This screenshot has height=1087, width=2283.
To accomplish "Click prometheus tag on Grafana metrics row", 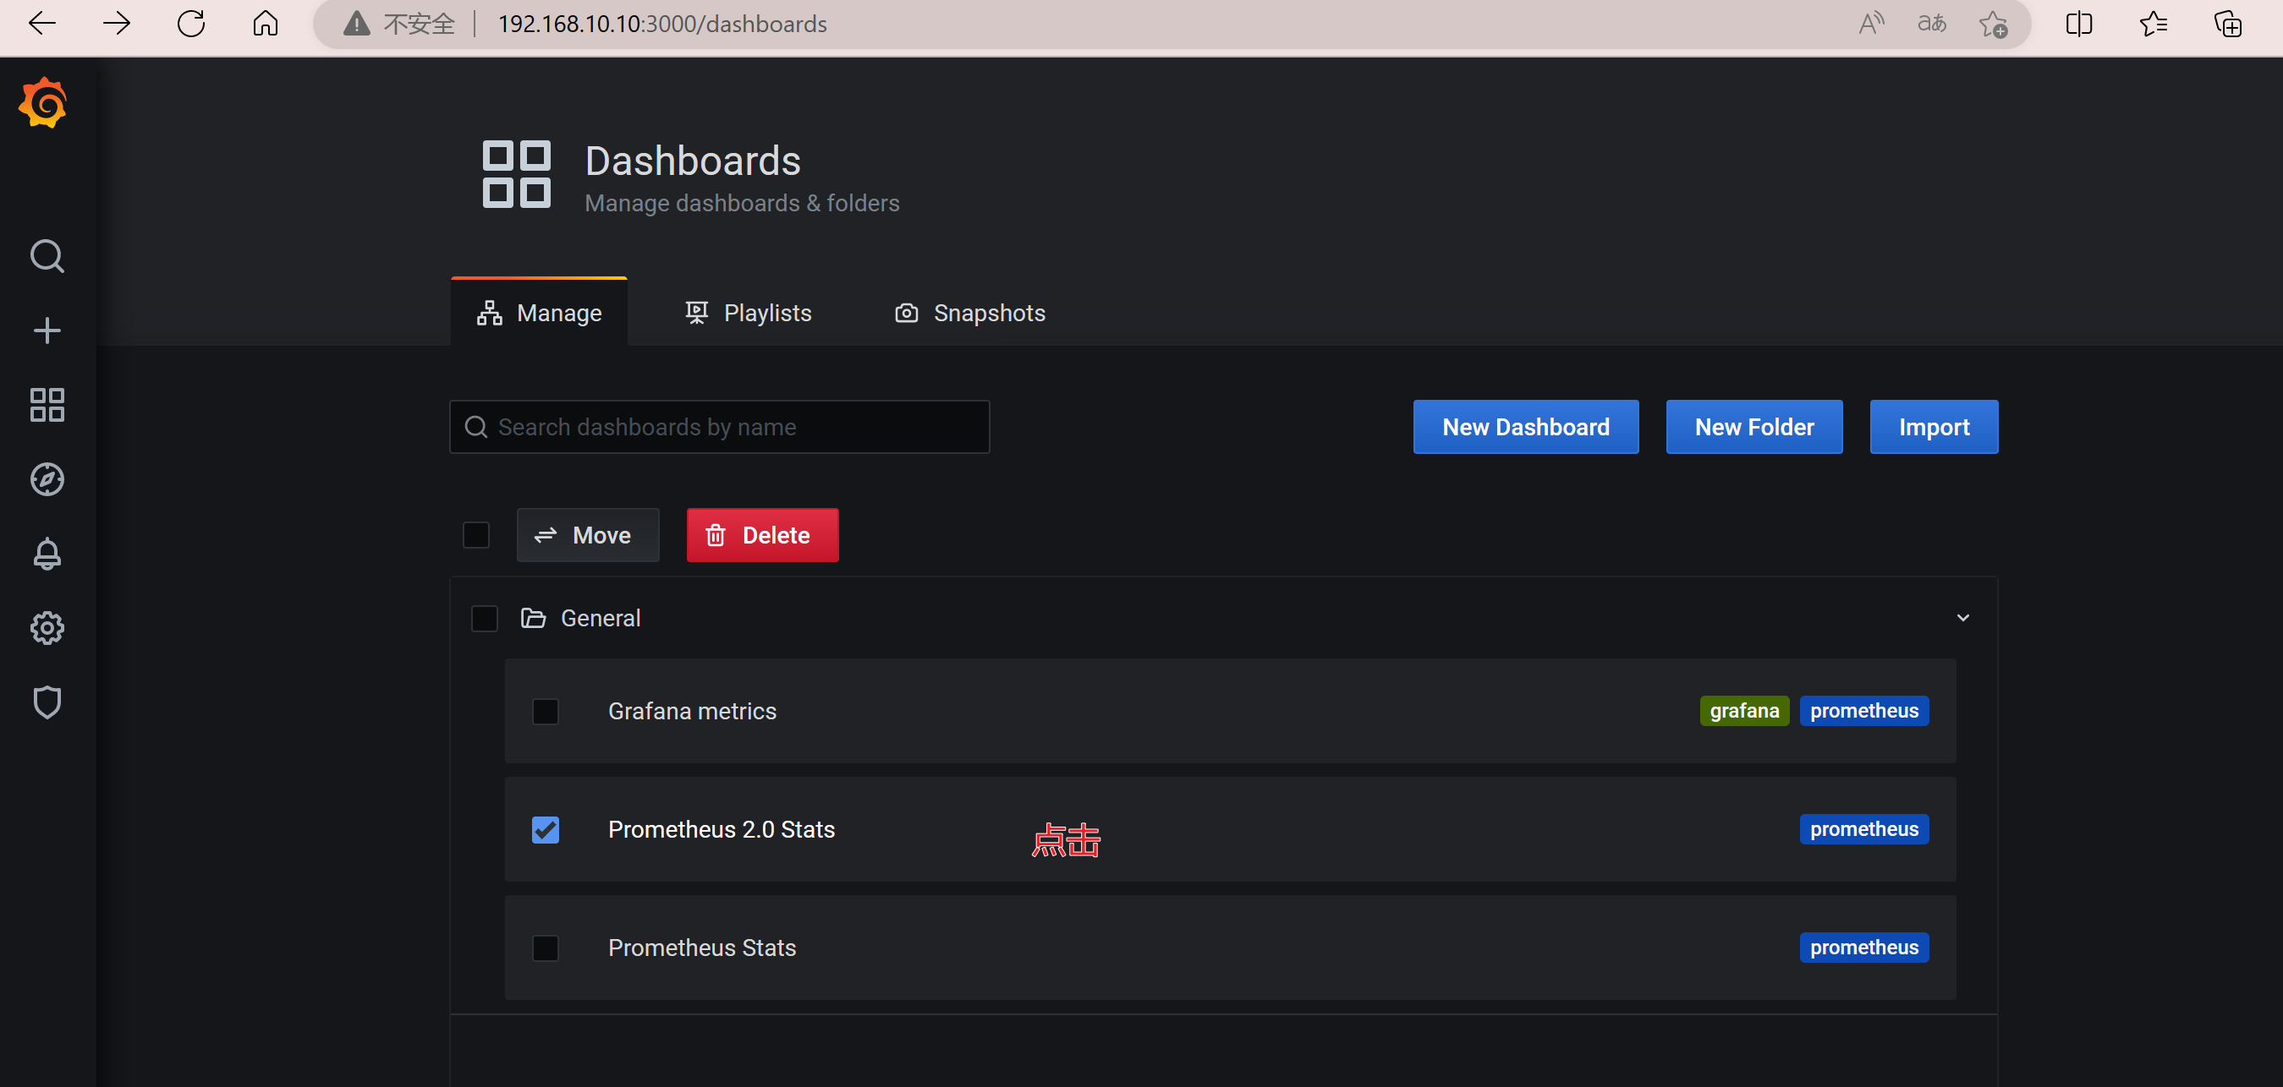I will 1863,712.
